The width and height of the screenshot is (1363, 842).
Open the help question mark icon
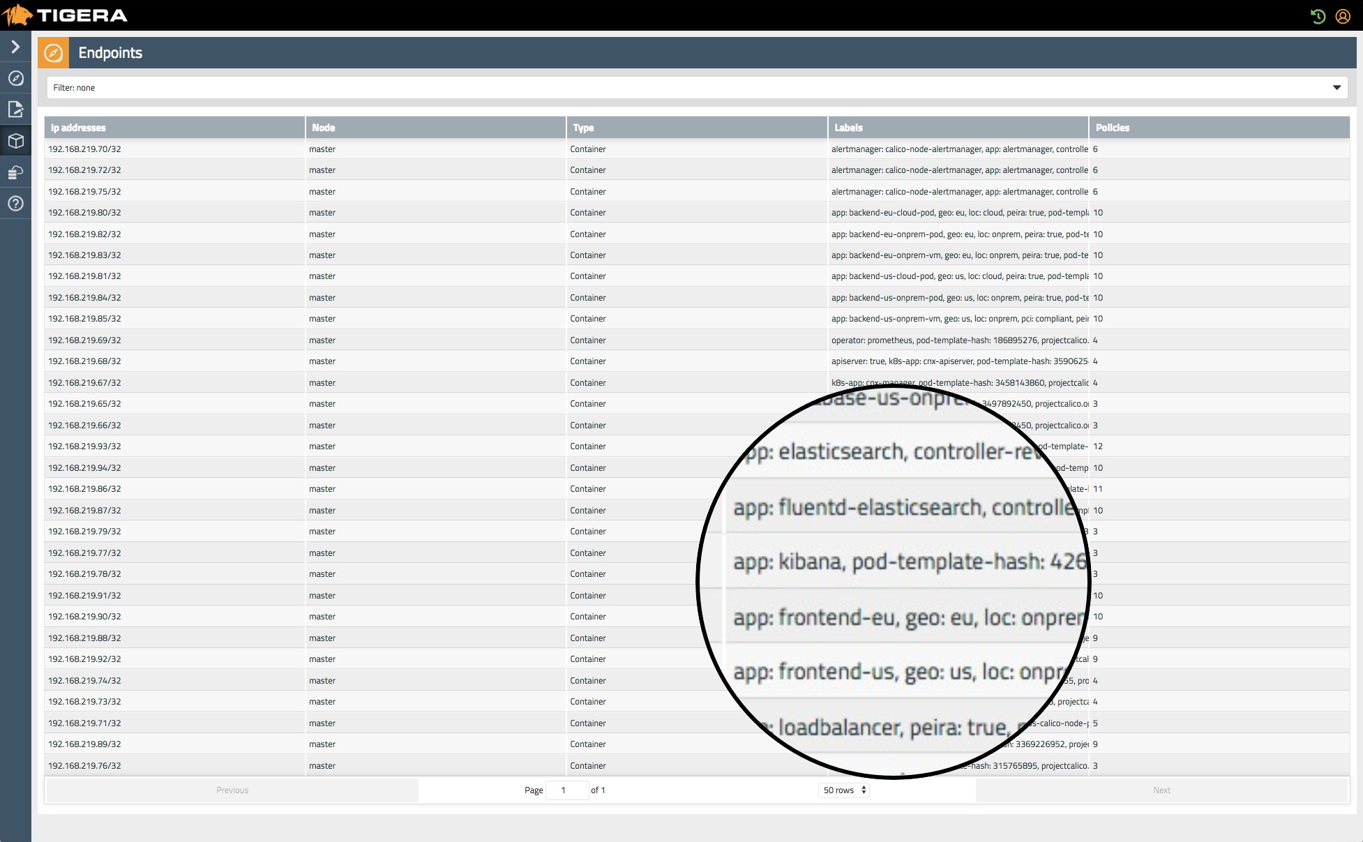click(15, 204)
